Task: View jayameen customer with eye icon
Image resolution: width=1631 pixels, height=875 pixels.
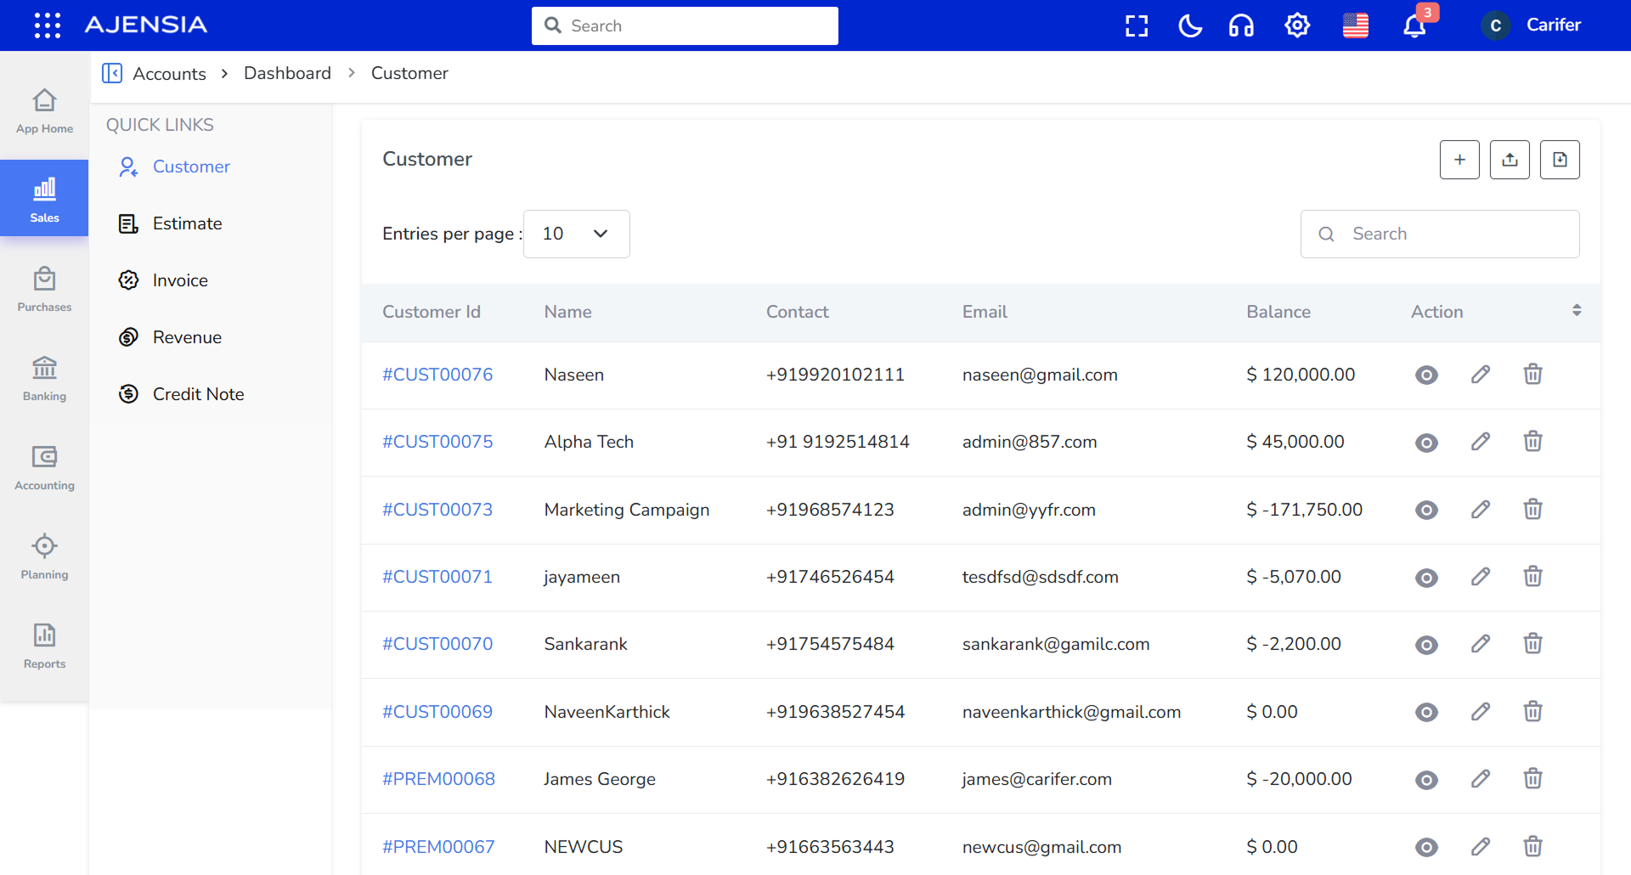Action: pos(1426,578)
